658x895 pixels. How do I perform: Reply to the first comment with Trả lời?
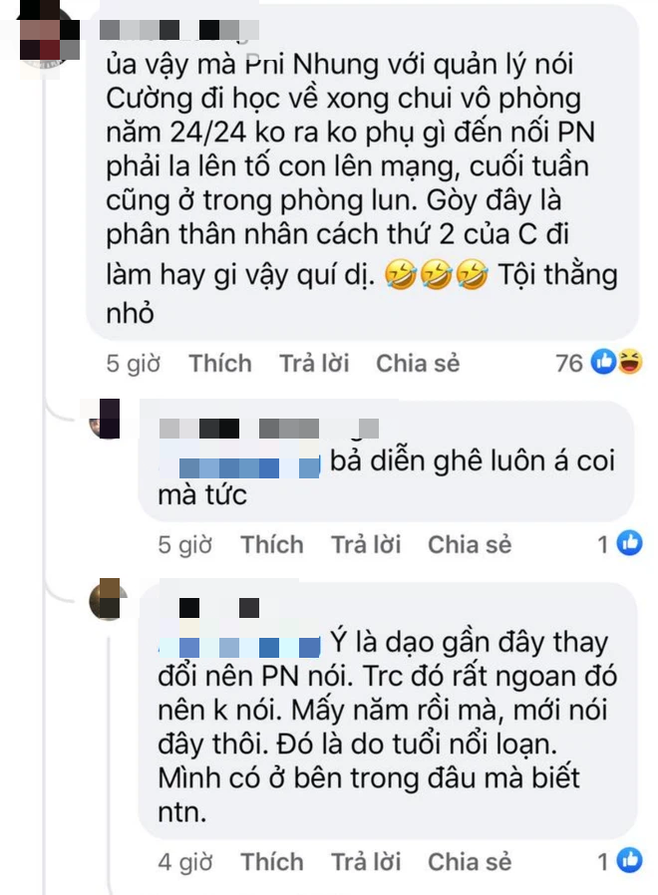coord(314,363)
